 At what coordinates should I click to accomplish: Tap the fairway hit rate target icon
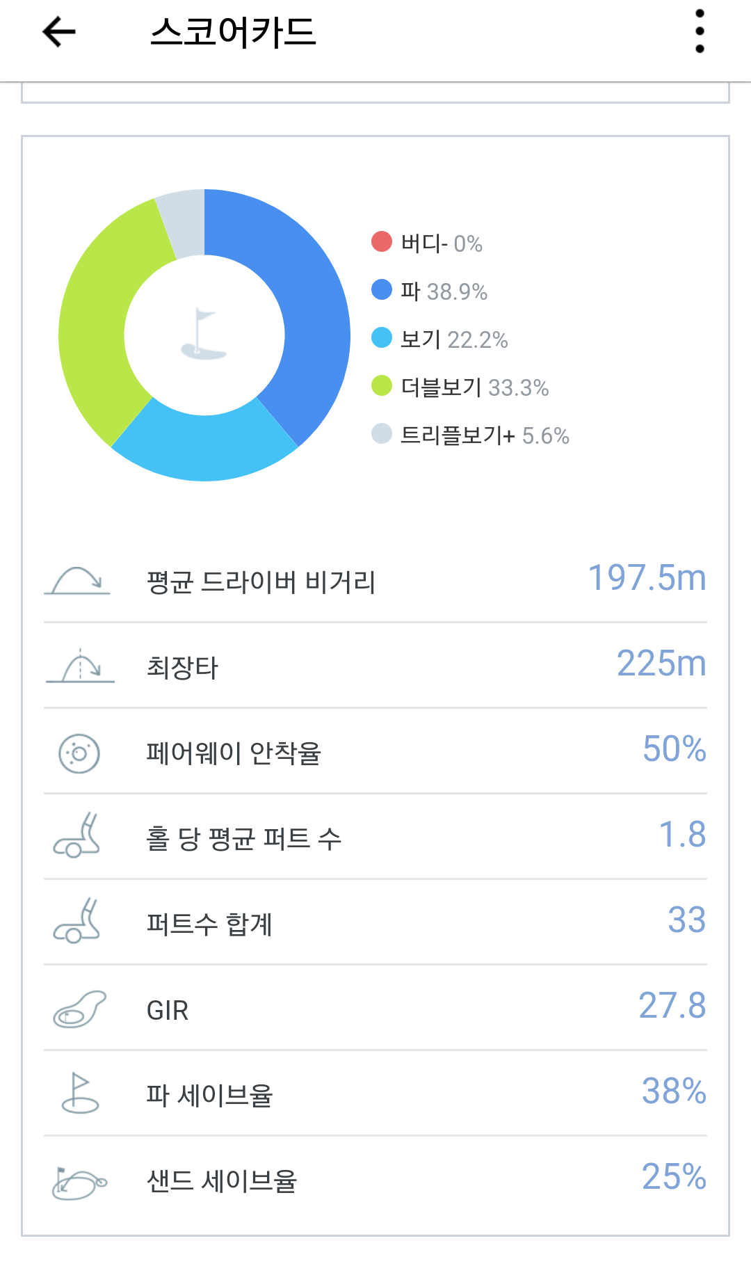click(79, 753)
